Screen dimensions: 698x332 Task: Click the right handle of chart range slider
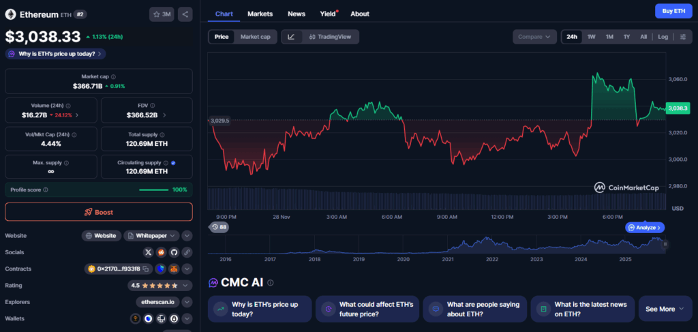click(x=665, y=243)
